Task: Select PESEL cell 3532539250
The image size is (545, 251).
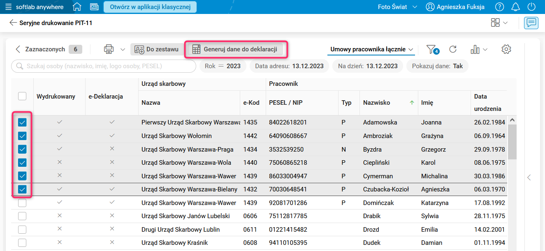Action: click(x=286, y=150)
